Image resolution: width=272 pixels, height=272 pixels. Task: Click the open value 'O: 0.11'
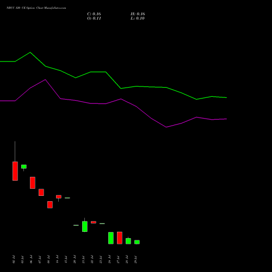click(94, 18)
